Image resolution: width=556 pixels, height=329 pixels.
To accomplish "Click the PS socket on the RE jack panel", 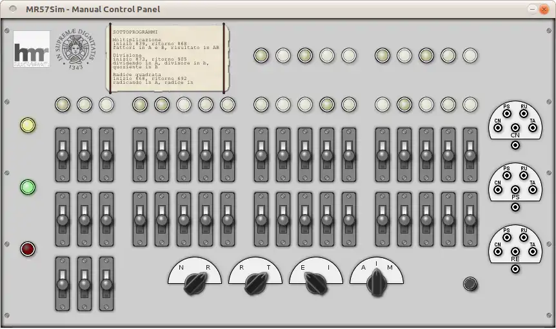I will [507, 237].
